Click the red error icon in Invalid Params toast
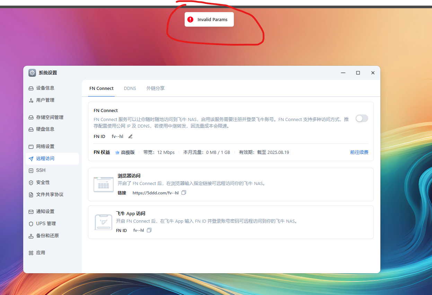Viewport: 432px width, 295px height. pos(190,20)
